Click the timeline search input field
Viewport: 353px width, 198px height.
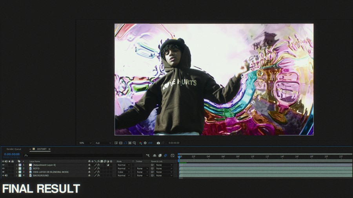(x=78, y=155)
